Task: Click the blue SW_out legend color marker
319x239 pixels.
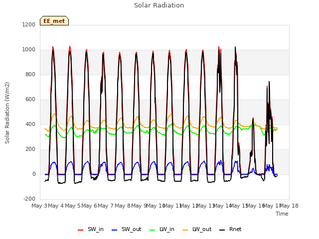Action: [115, 230]
